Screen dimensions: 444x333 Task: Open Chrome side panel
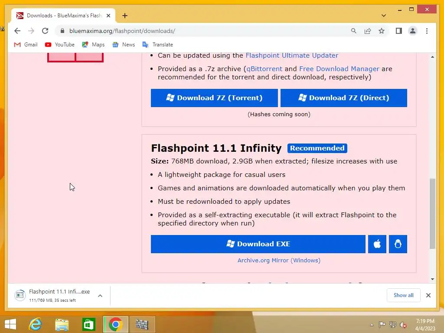tap(399, 31)
